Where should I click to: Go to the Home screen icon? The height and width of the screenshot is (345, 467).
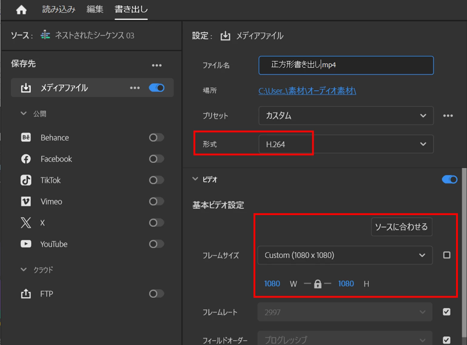pyautogui.click(x=21, y=10)
